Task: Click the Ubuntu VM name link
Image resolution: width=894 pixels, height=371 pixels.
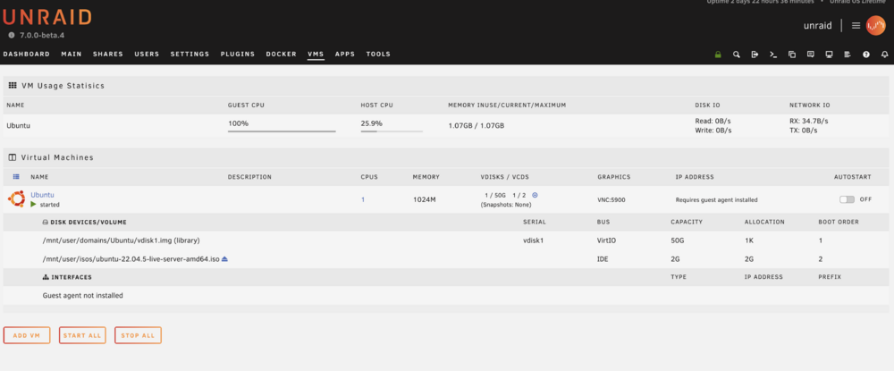Action: [42, 195]
